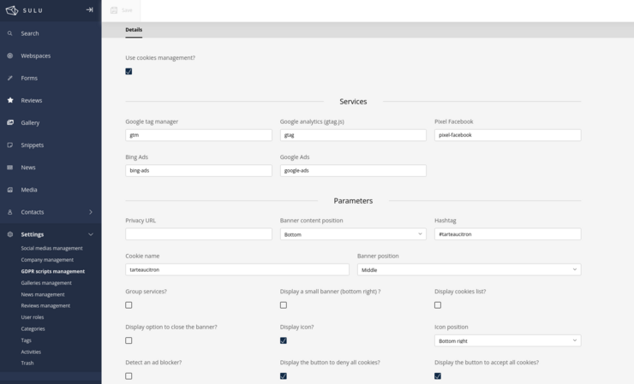
Task: Open News management settings
Action: click(43, 295)
